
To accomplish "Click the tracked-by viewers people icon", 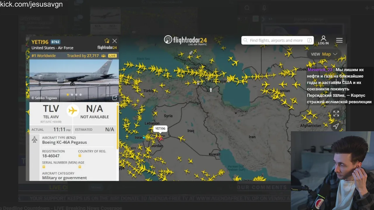I will coord(103,56).
